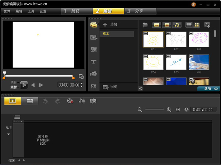The height and width of the screenshot is (165, 221).
Task: Play the preview
Action: [24, 85]
